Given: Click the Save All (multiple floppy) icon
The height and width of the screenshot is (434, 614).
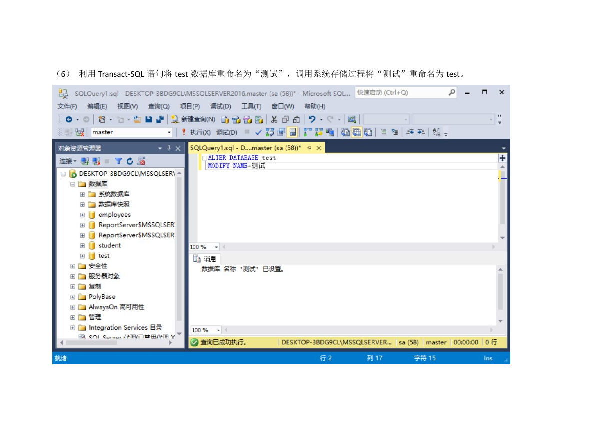Looking at the screenshot, I should 160,119.
